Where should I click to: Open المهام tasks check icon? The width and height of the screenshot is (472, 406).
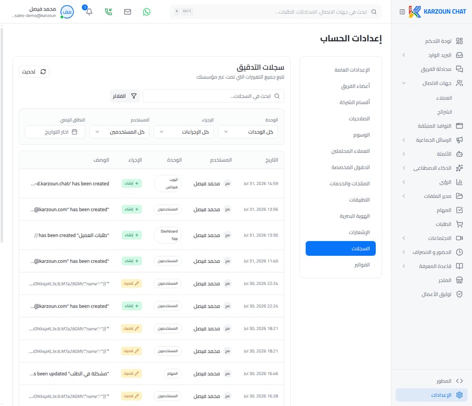coord(459,210)
